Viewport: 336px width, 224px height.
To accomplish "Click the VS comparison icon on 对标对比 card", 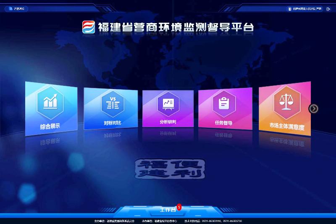I will click(112, 103).
